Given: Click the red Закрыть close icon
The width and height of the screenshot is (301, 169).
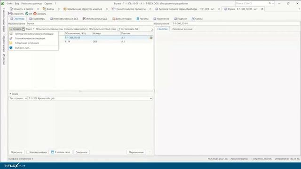Looking at the screenshot, I should pos(35,14).
